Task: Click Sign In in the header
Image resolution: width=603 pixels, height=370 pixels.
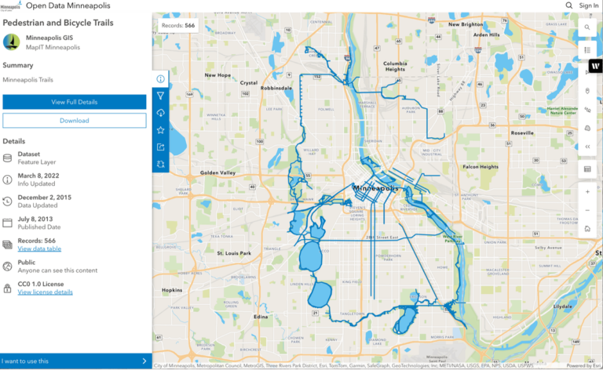Action: coord(589,5)
